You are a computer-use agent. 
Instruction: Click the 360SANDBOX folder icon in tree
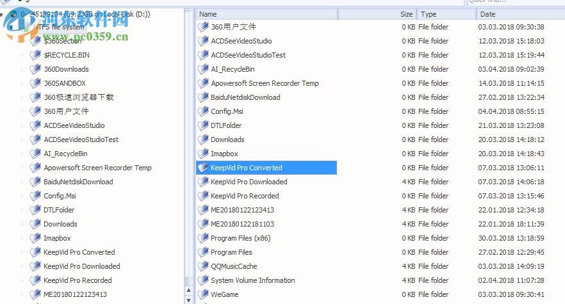35,83
